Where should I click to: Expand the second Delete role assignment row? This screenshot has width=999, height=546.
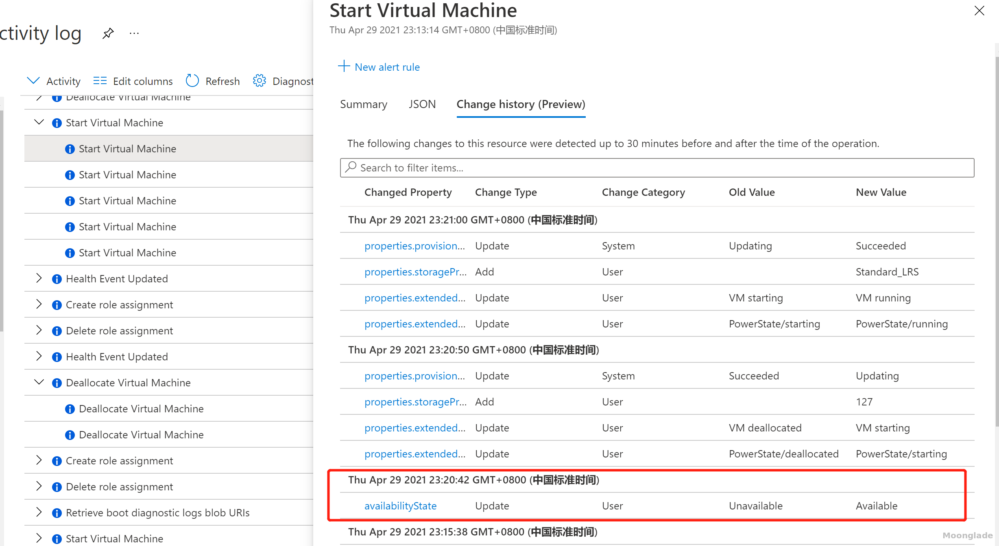pyautogui.click(x=39, y=486)
